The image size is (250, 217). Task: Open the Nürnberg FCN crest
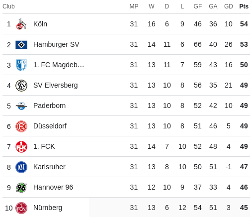[x=21, y=208]
